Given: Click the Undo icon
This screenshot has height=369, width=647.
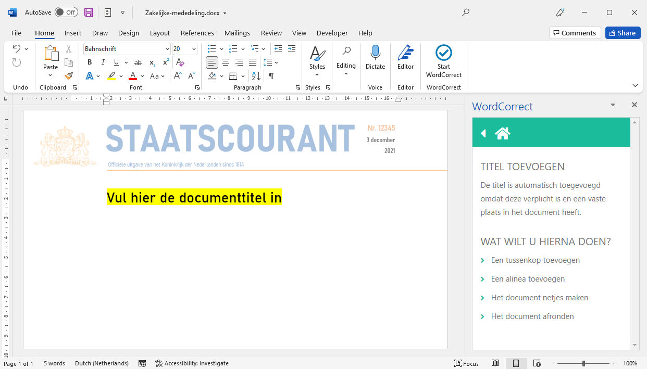Looking at the screenshot, I should (17, 49).
